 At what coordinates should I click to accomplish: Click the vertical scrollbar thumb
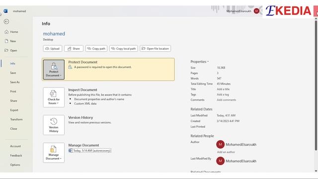click(x=316, y=86)
